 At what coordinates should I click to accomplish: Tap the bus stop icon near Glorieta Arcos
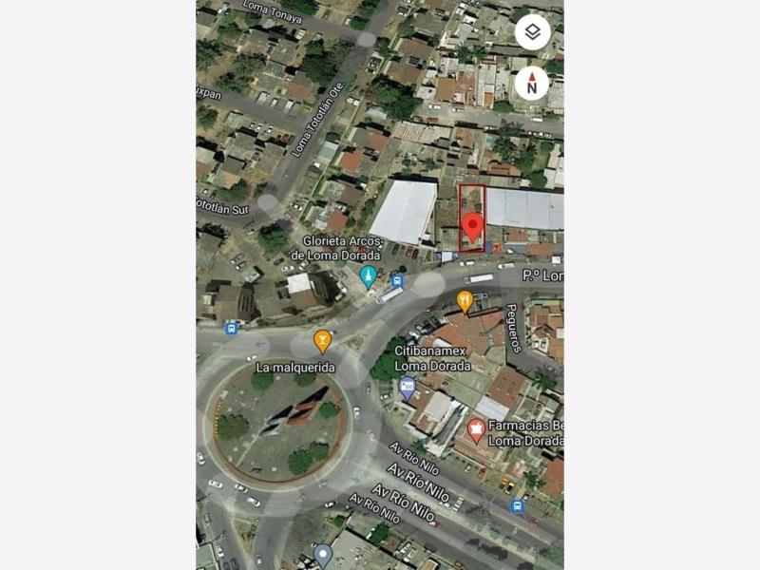[397, 280]
